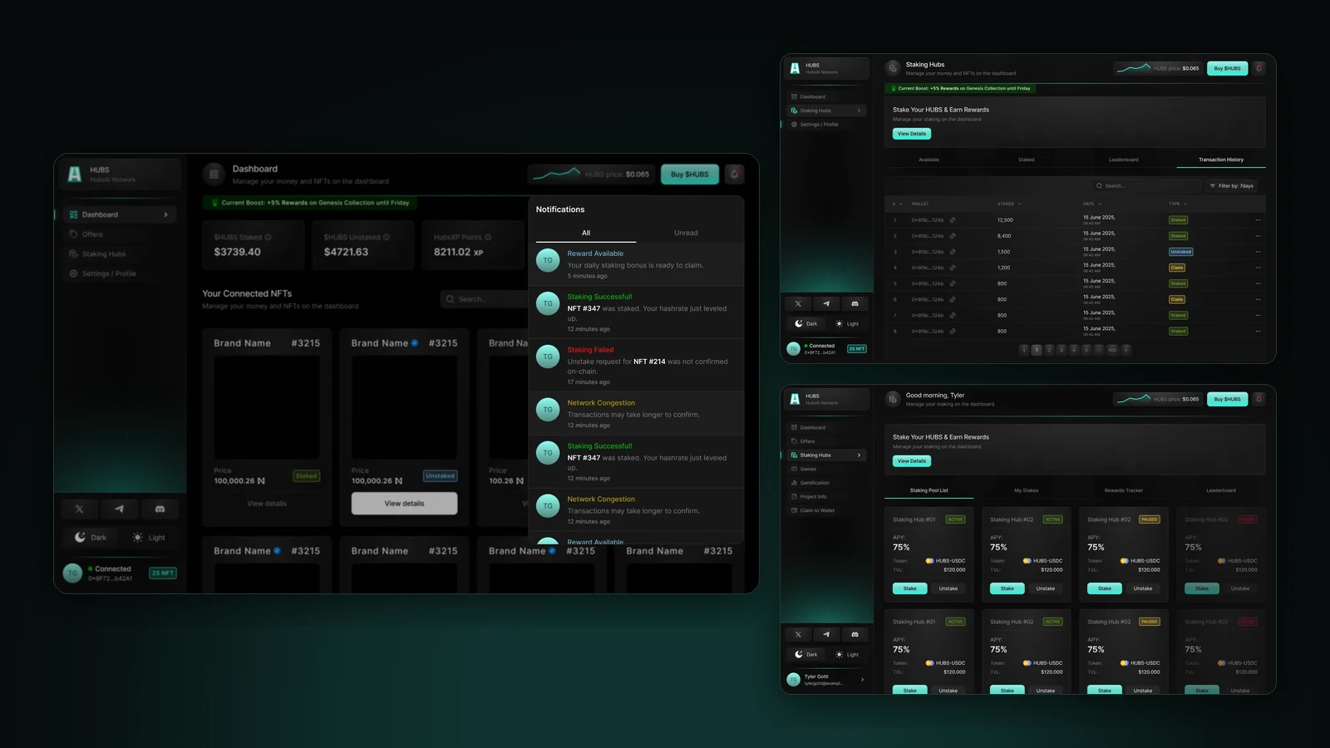Click Telegram icon in Transaction History window
This screenshot has width=1330, height=748.
point(826,303)
